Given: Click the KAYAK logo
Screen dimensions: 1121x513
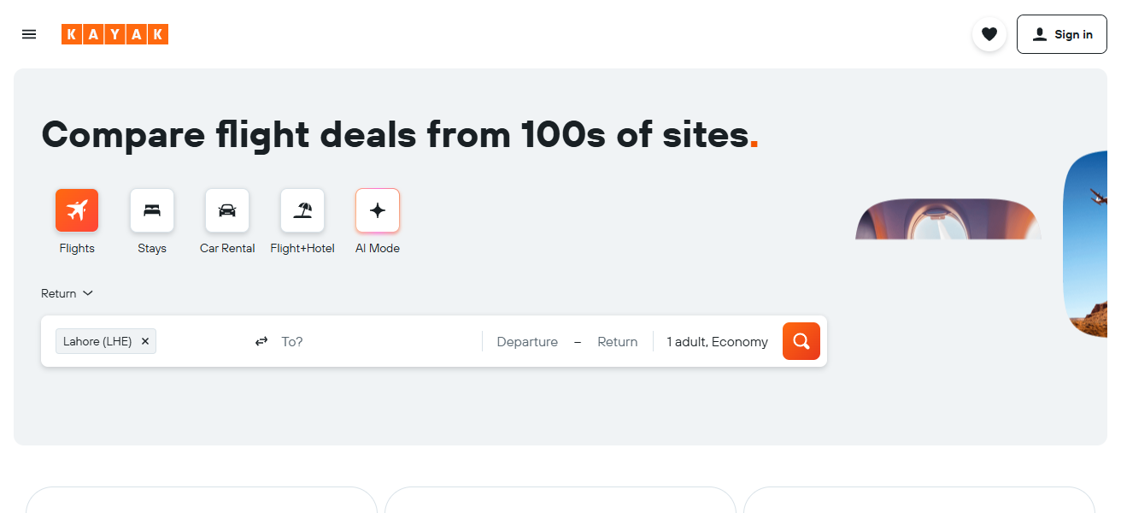Looking at the screenshot, I should [x=114, y=34].
